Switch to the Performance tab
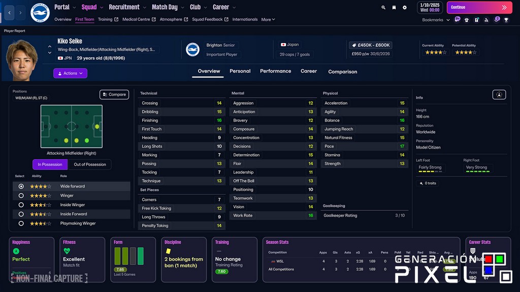The height and width of the screenshot is (292, 520). [275, 71]
